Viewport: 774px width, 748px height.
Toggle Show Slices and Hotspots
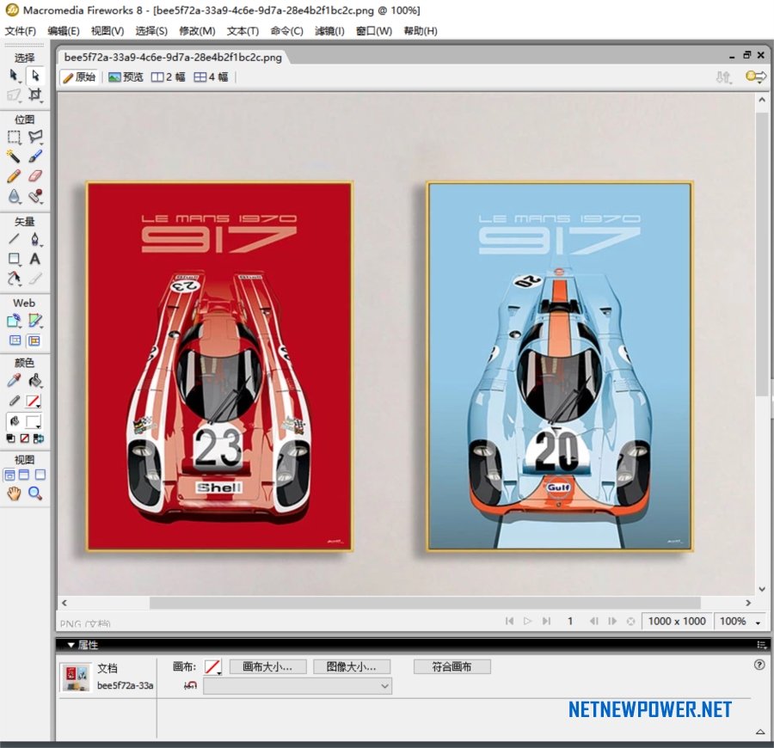[34, 341]
